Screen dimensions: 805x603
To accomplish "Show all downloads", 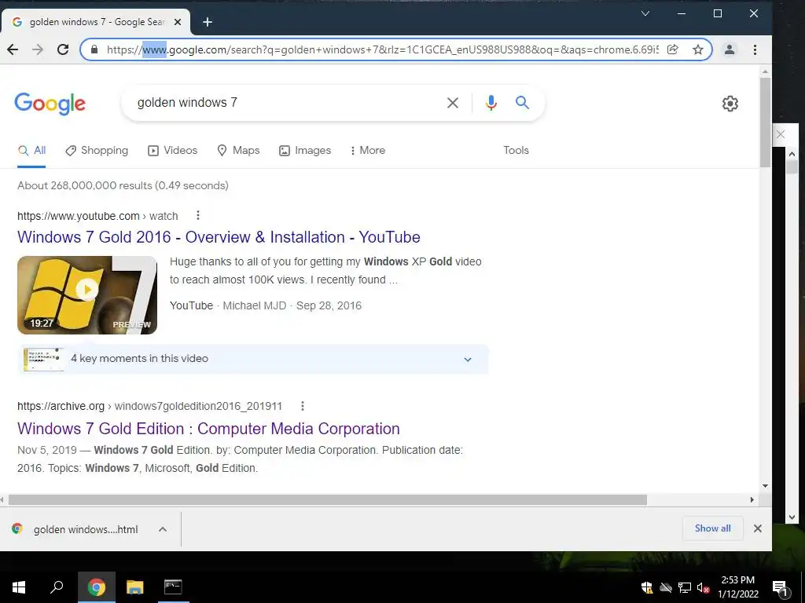I will point(712,528).
